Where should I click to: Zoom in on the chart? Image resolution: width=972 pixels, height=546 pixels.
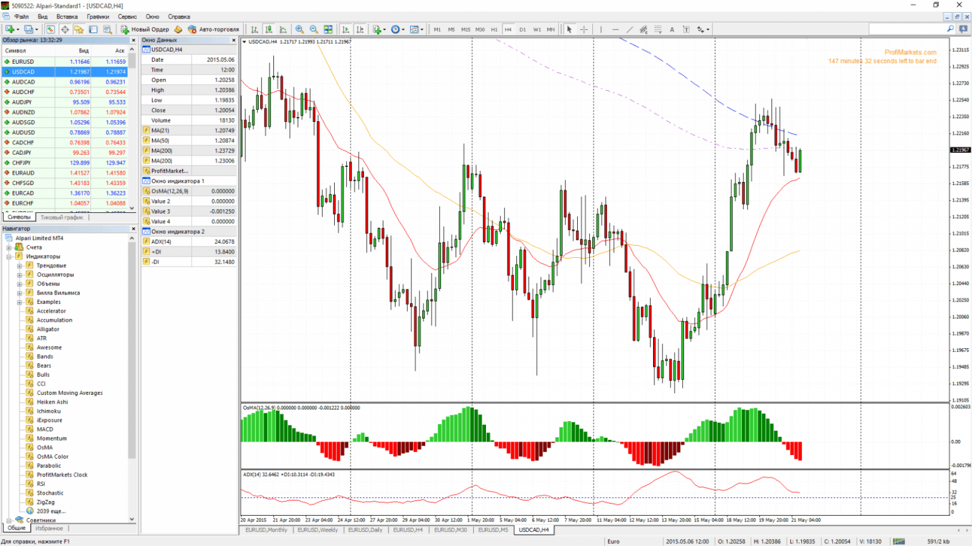(299, 29)
